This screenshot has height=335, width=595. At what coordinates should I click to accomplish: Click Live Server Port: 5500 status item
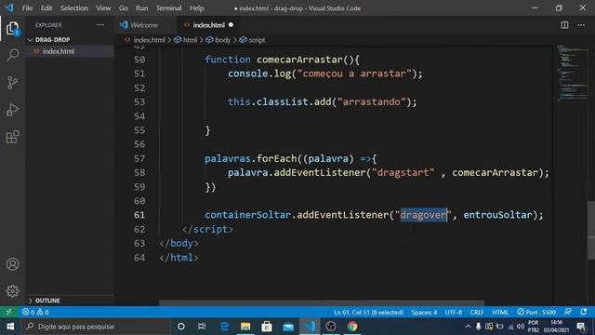point(536,313)
